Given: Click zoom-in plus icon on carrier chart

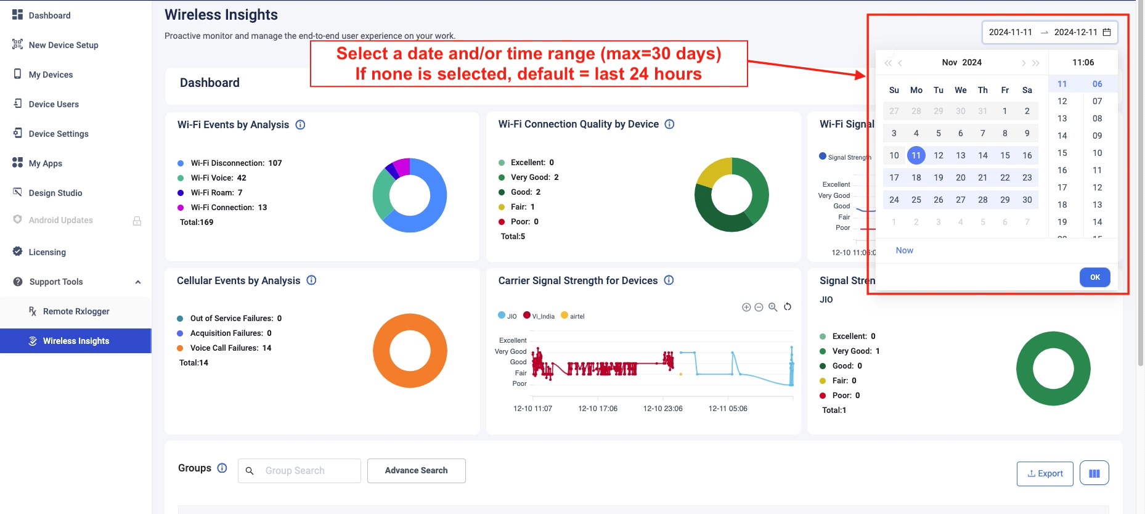Looking at the screenshot, I should click(x=746, y=307).
